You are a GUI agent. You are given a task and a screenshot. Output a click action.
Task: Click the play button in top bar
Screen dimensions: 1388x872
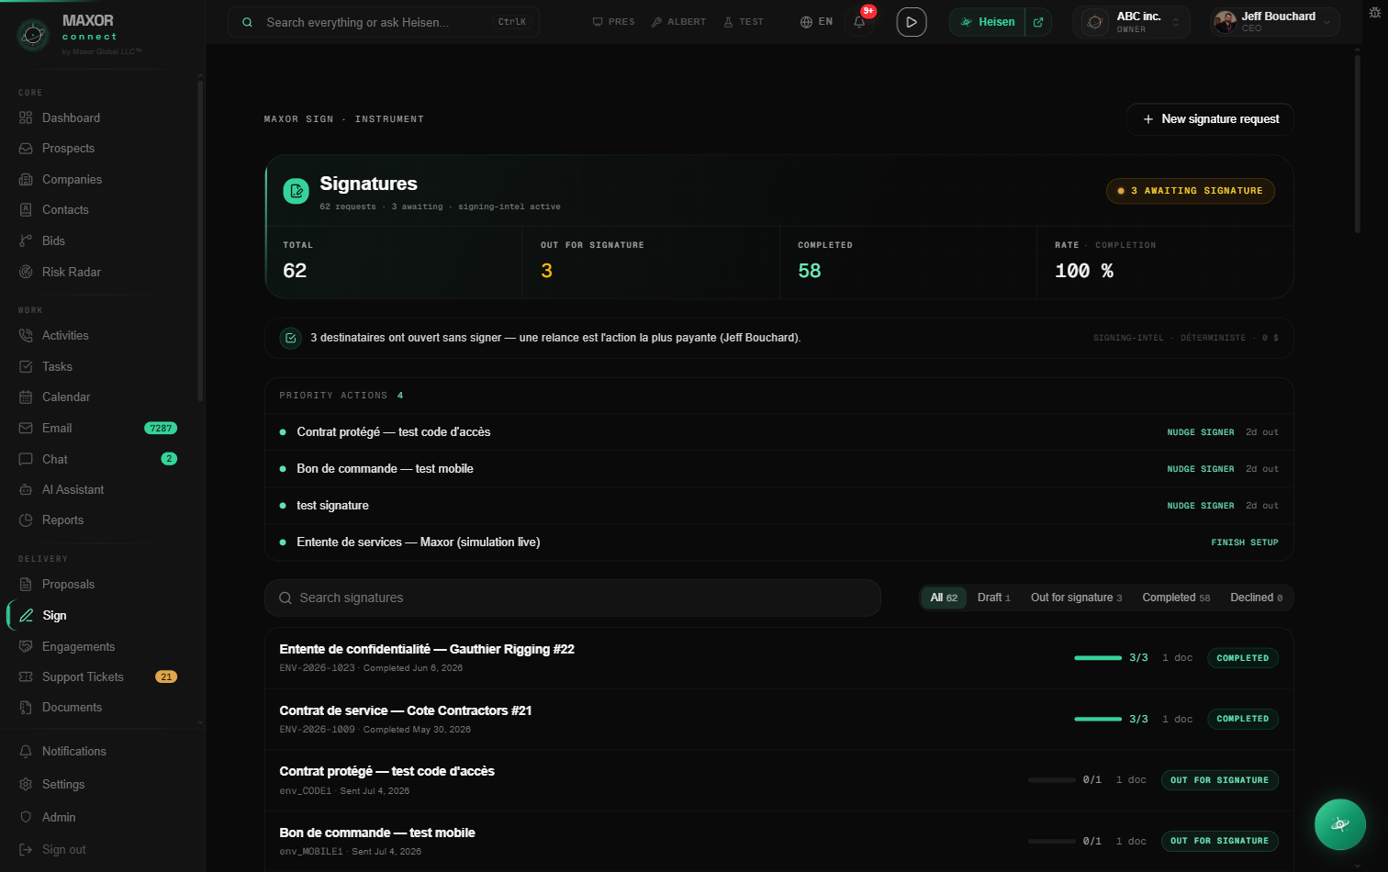pyautogui.click(x=911, y=22)
